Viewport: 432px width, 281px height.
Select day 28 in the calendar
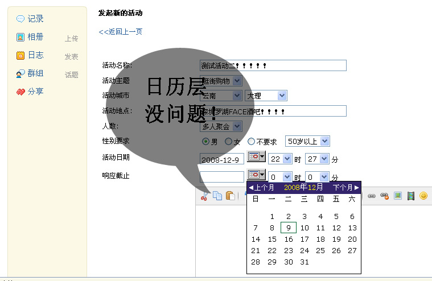(x=256, y=262)
